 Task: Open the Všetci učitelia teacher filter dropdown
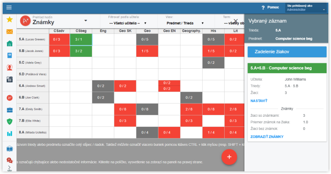[x=128, y=23]
